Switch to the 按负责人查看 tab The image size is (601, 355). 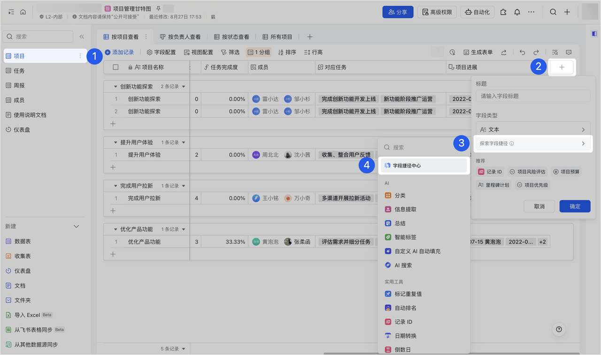pyautogui.click(x=180, y=37)
